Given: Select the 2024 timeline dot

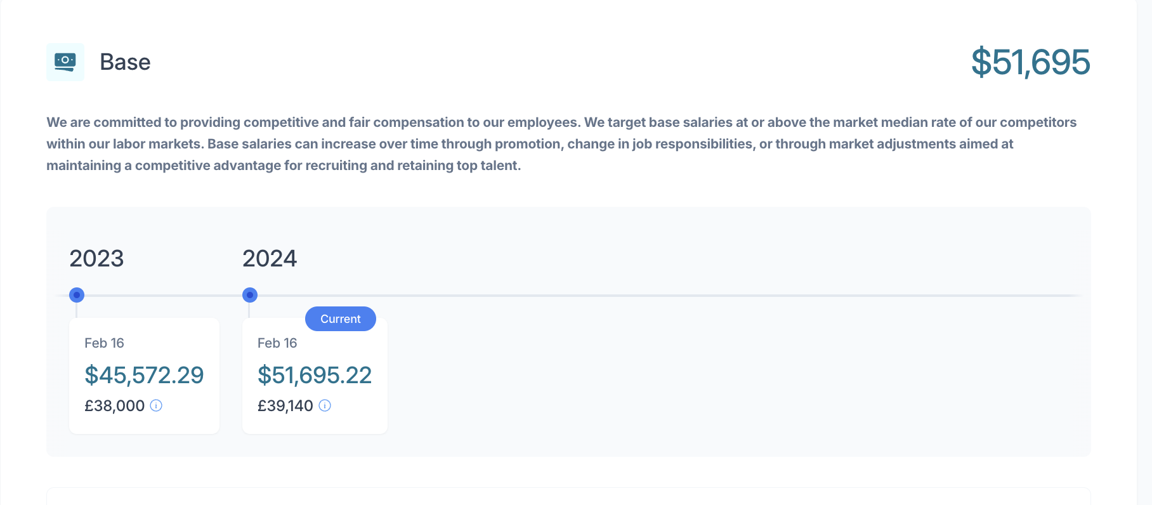Looking at the screenshot, I should pyautogui.click(x=250, y=295).
